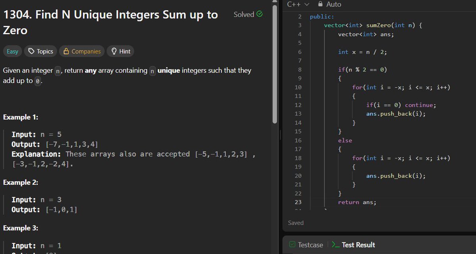Click the Example 3 heading
Image resolution: width=476 pixels, height=254 pixels.
point(21,228)
